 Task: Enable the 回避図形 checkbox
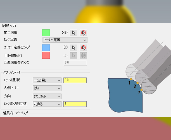[6, 55]
